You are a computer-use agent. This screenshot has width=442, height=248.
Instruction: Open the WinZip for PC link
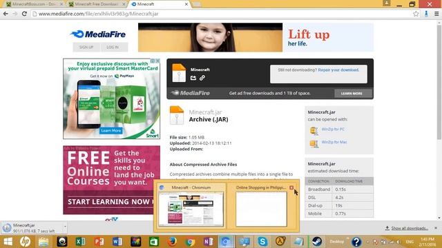pyautogui.click(x=333, y=130)
